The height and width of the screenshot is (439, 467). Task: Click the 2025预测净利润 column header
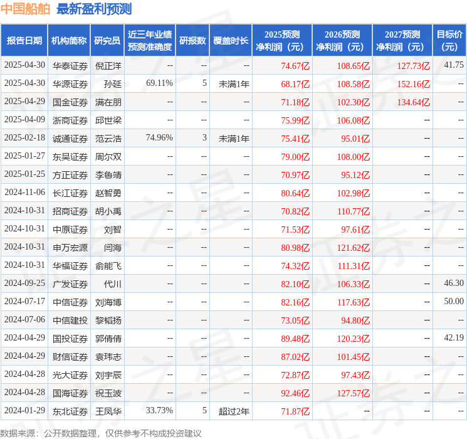tap(281, 40)
